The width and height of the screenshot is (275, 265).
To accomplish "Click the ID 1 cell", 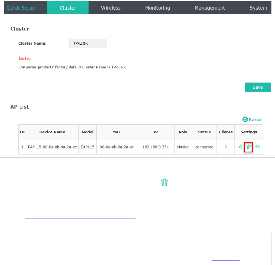I will click(22, 147).
